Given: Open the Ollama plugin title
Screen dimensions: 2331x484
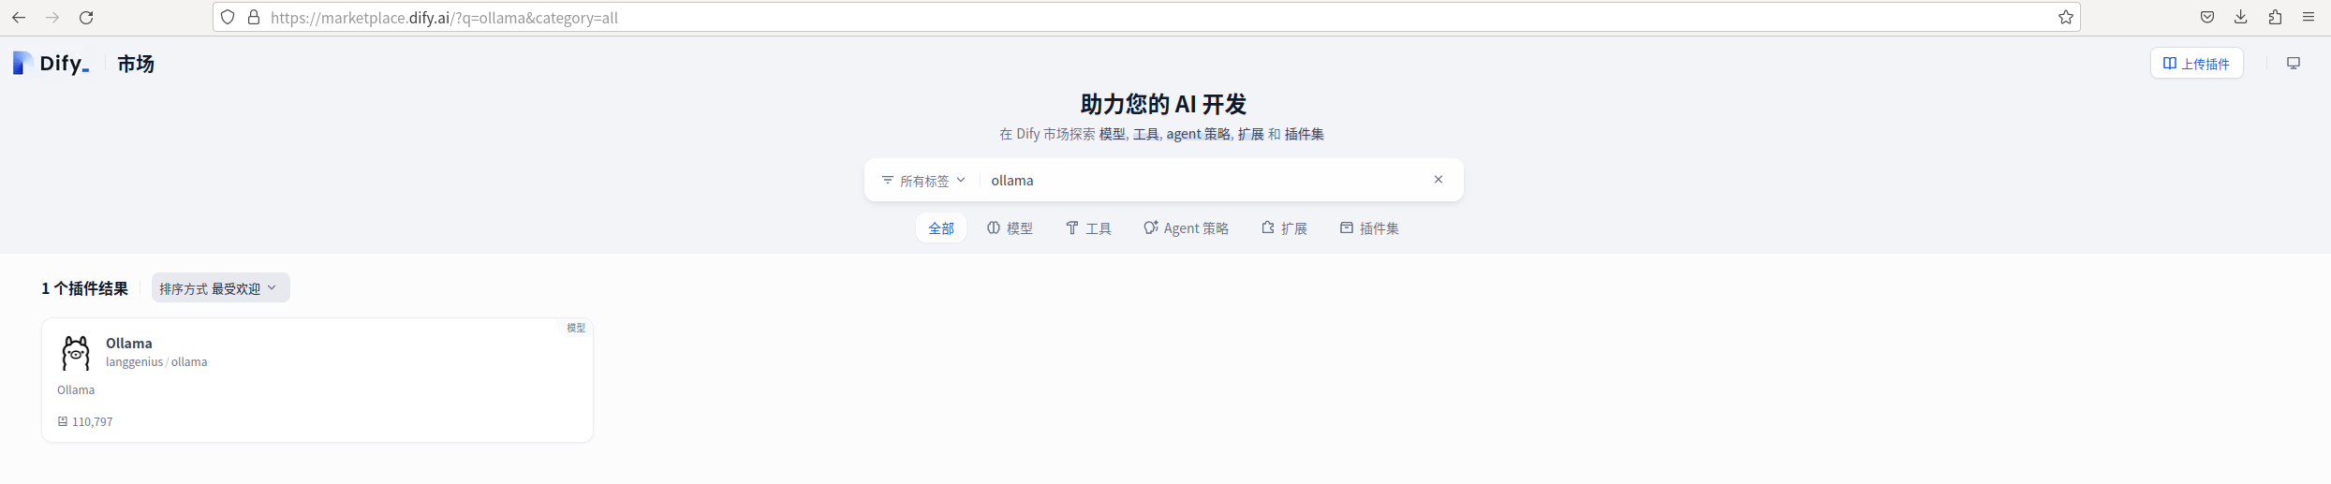Looking at the screenshot, I should pyautogui.click(x=129, y=343).
